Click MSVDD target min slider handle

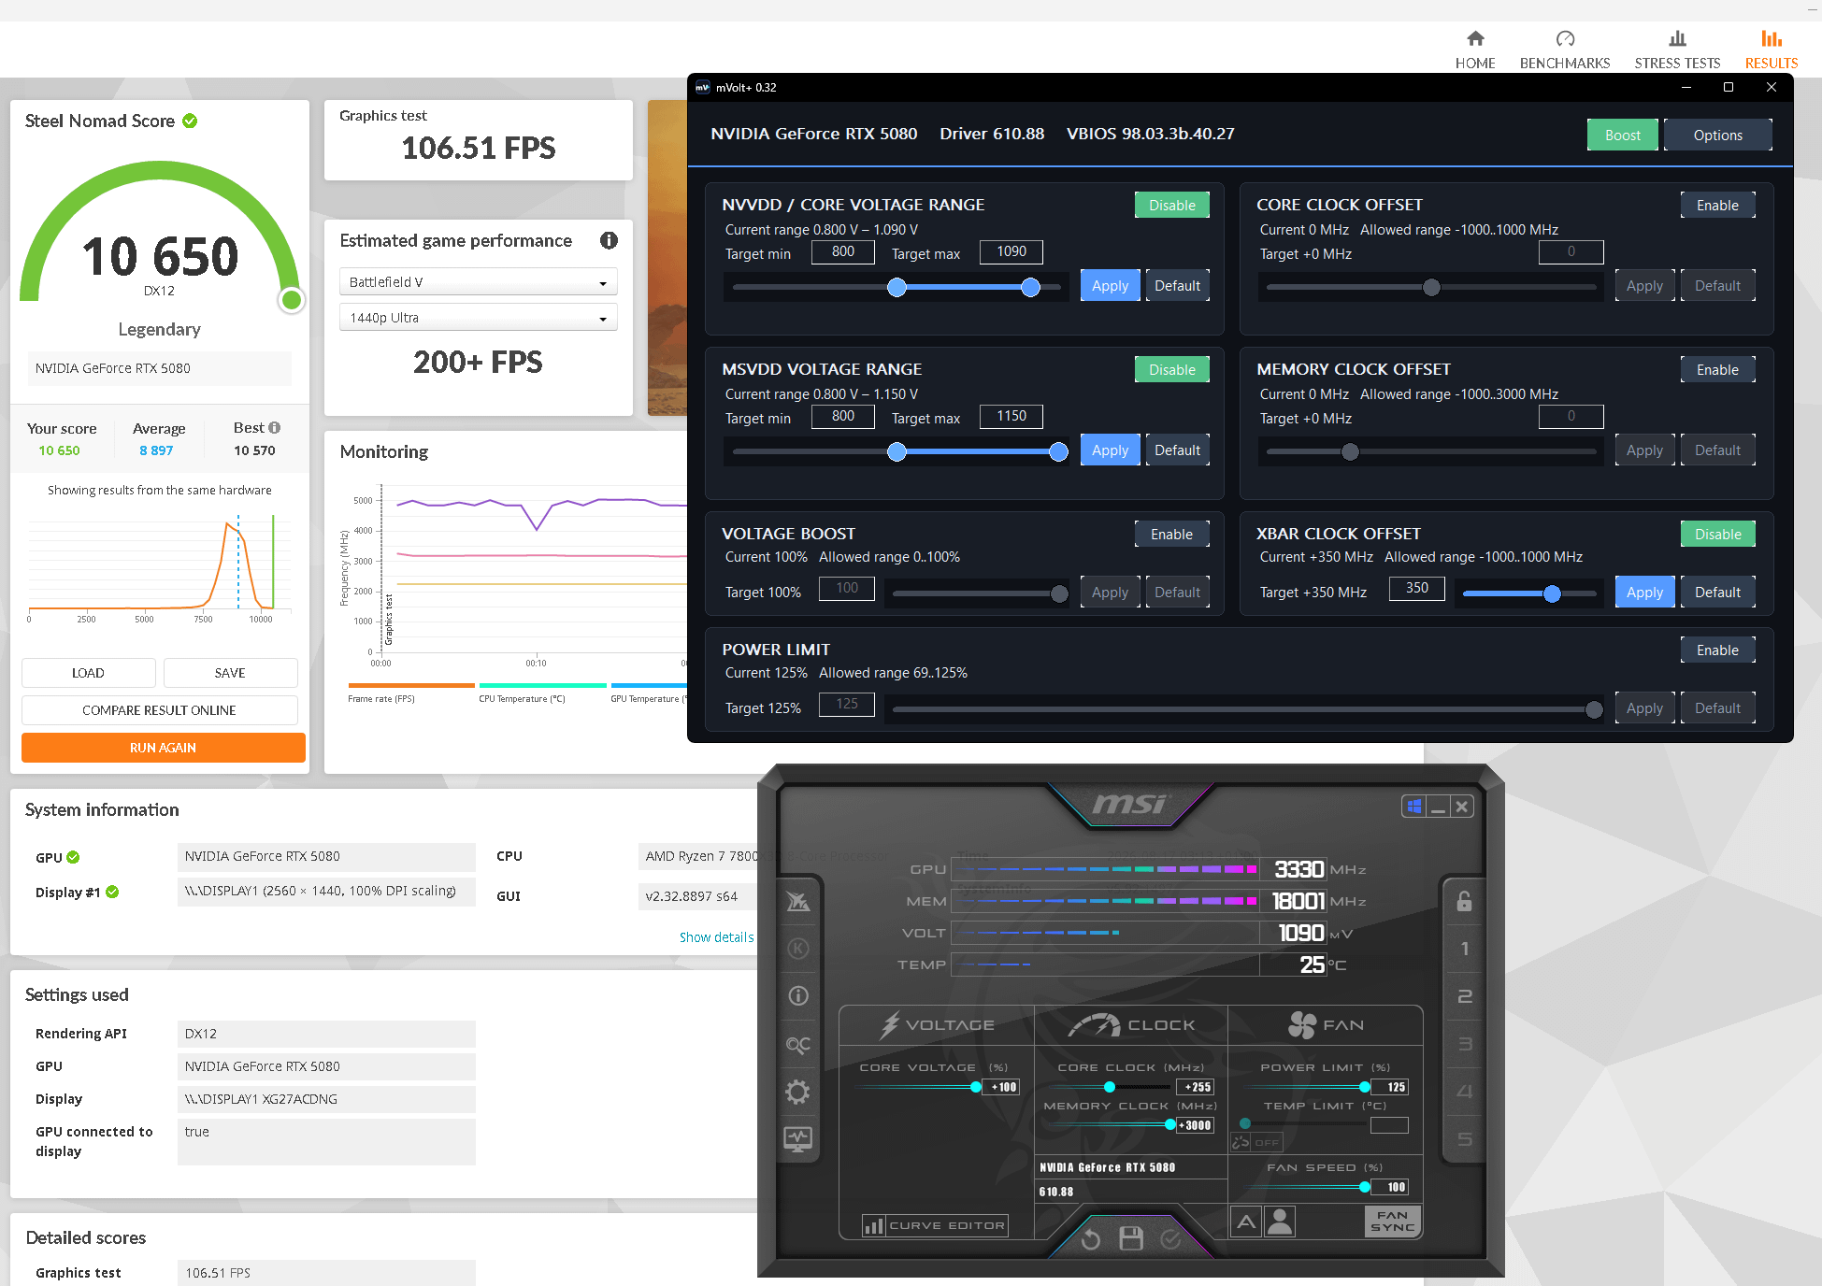897,452
